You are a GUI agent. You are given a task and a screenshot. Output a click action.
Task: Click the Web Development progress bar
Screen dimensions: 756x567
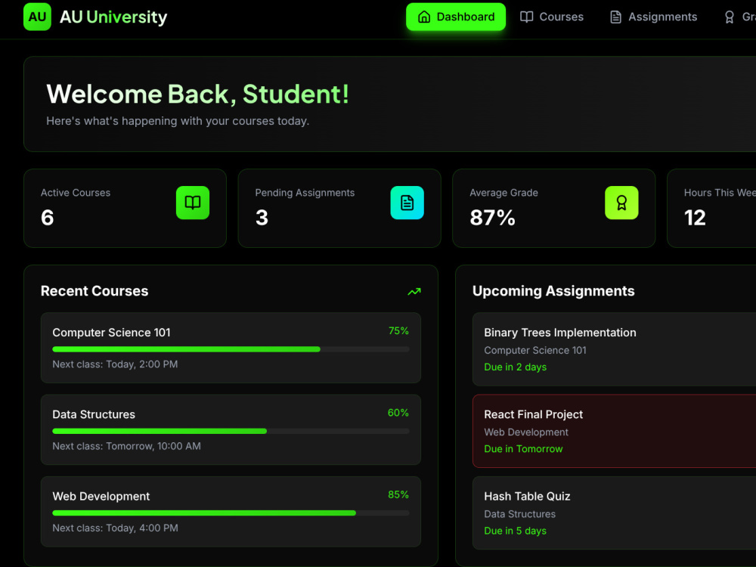[231, 513]
